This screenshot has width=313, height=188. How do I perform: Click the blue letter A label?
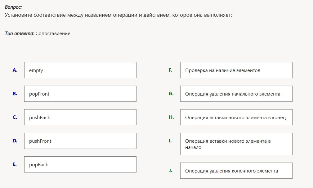click(x=15, y=70)
